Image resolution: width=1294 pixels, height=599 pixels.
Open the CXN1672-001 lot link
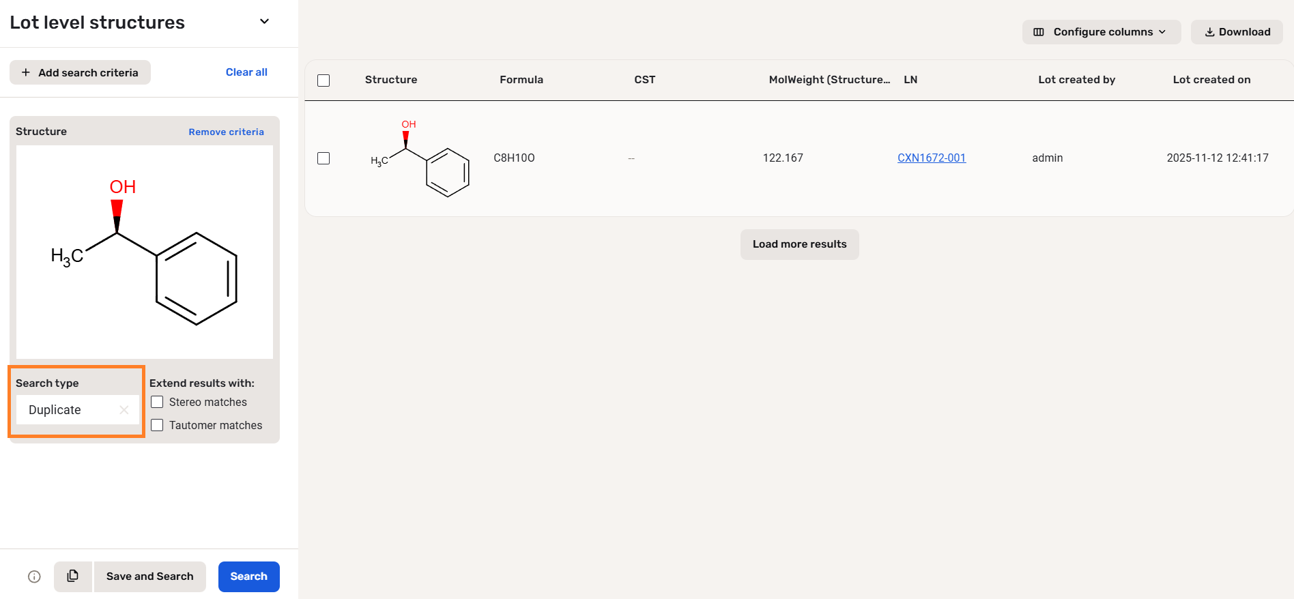click(931, 158)
